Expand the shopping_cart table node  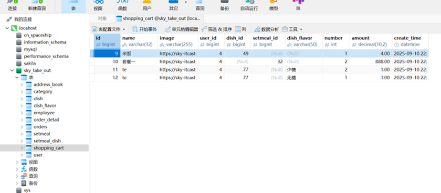pyautogui.click(x=22, y=148)
